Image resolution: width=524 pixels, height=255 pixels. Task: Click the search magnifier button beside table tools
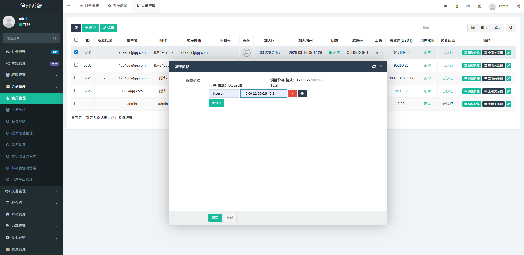[511, 28]
